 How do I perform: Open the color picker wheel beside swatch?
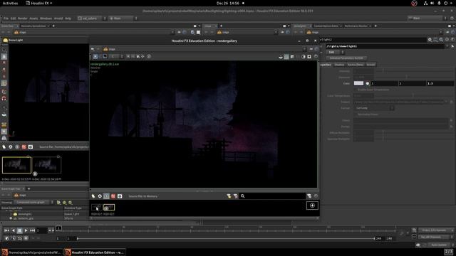(x=368, y=83)
